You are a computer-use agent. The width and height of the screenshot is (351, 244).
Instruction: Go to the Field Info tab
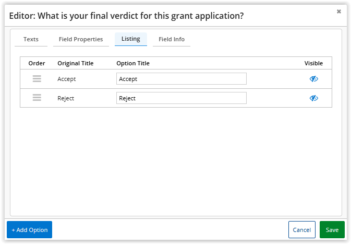tap(172, 39)
